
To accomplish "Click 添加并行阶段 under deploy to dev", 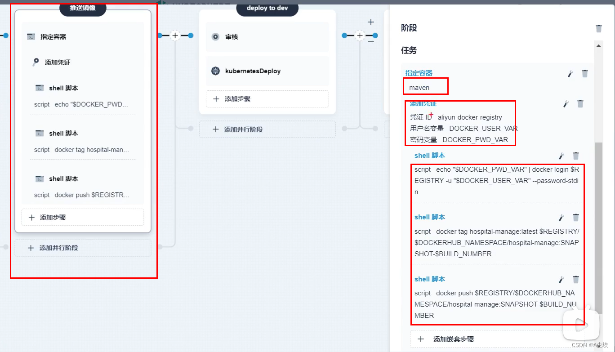I will [267, 129].
